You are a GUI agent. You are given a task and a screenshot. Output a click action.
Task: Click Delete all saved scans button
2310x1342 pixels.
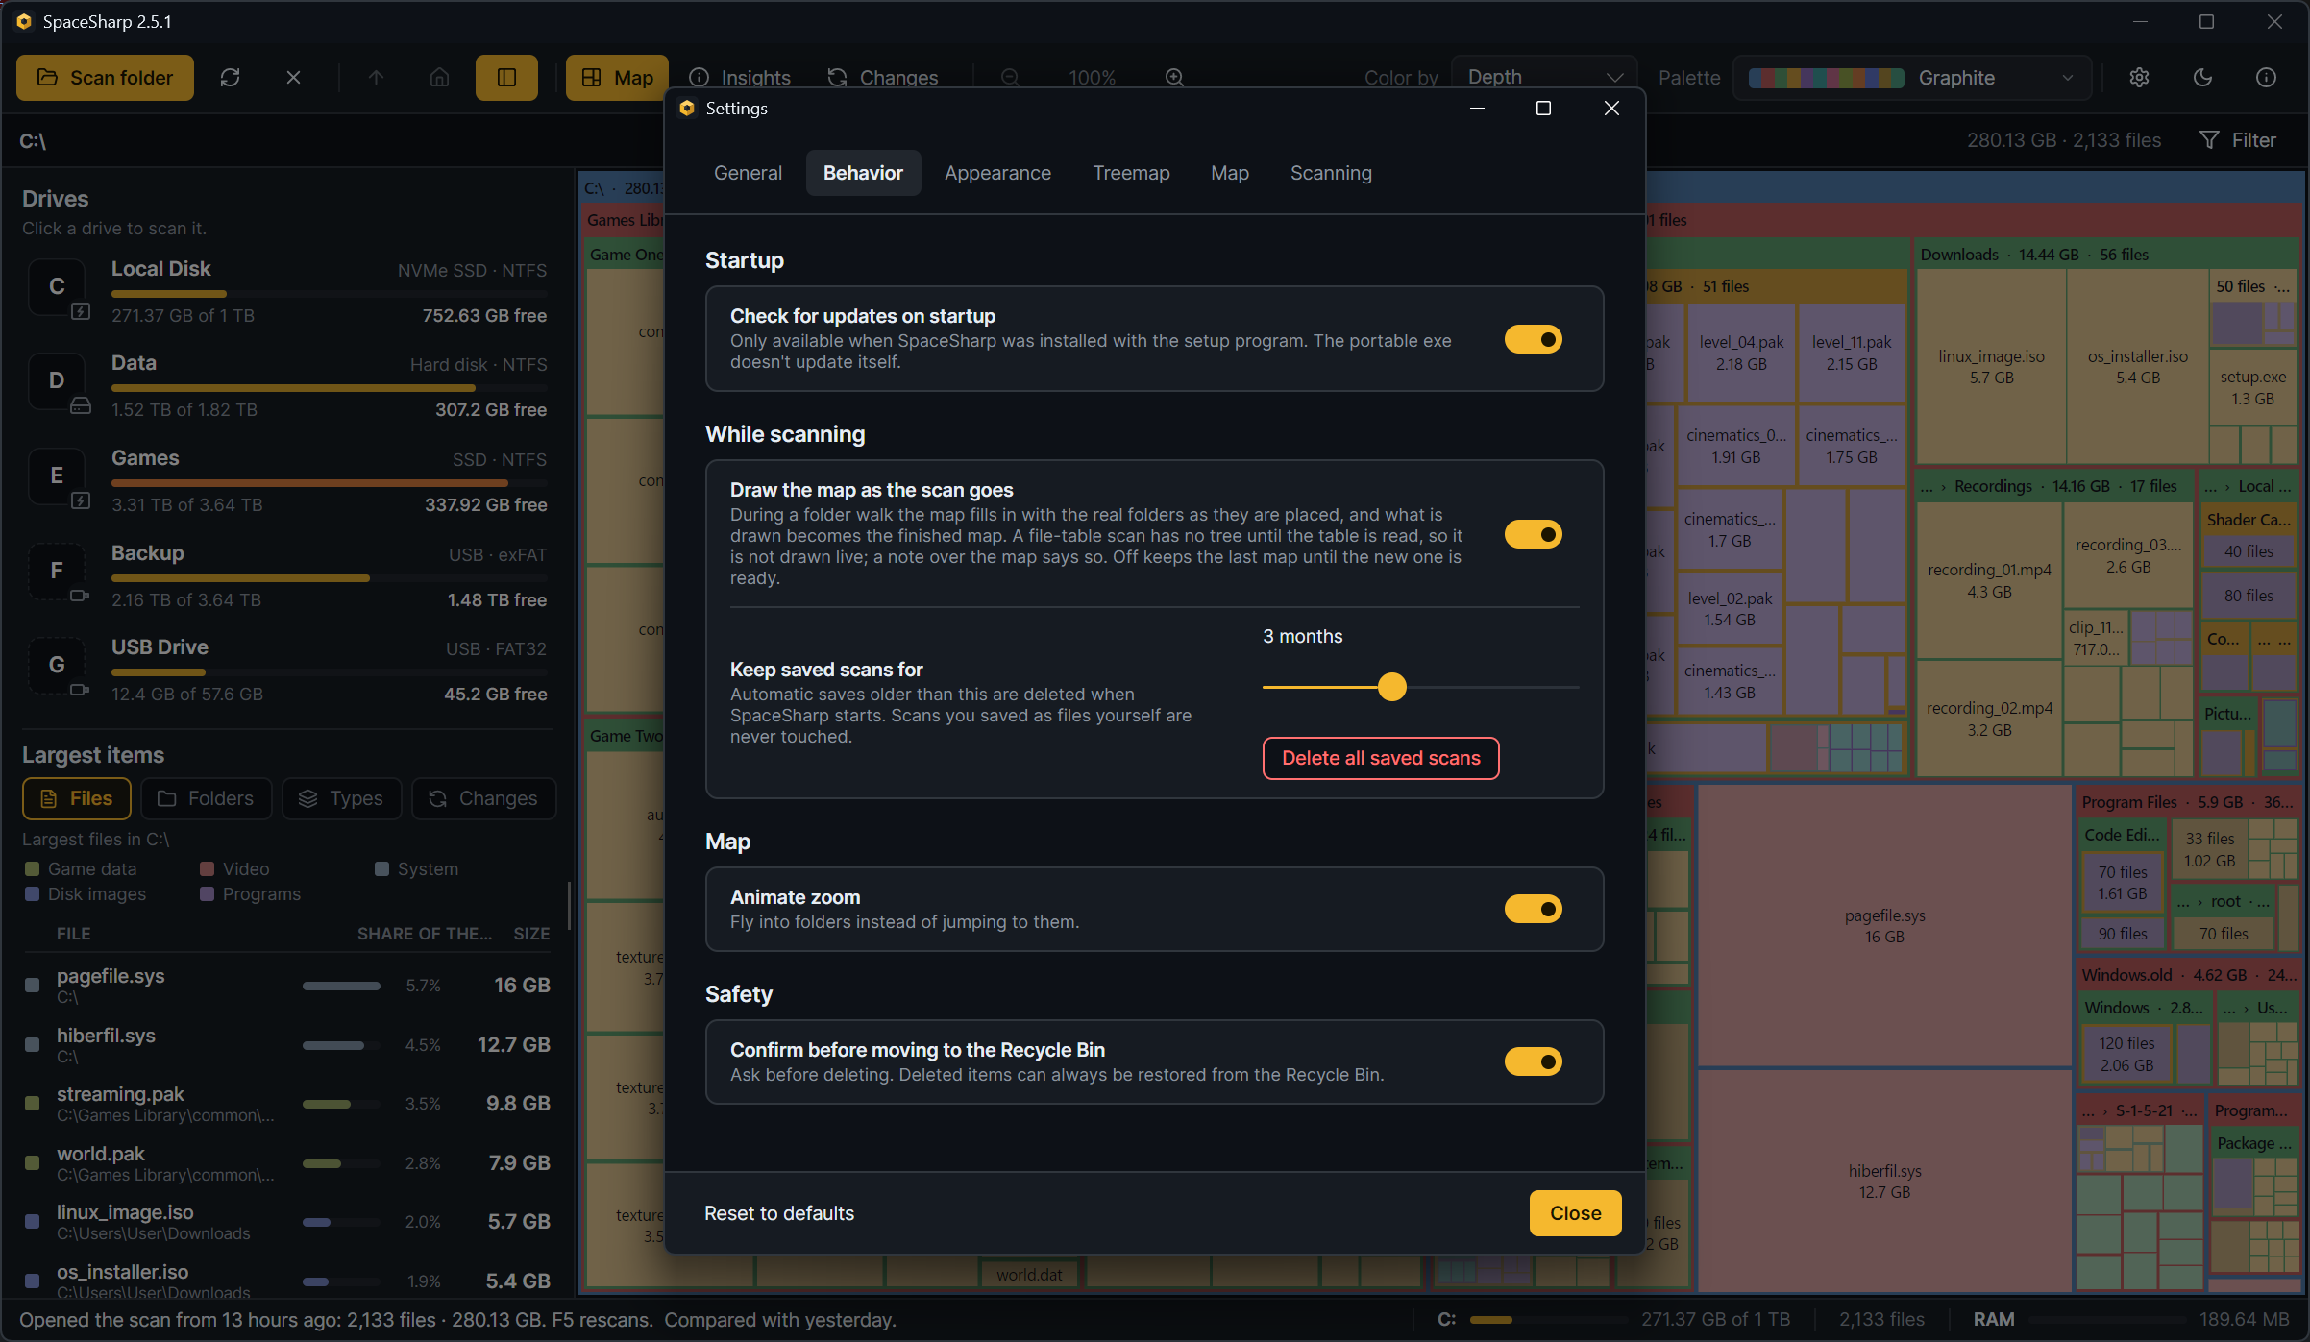1381,758
